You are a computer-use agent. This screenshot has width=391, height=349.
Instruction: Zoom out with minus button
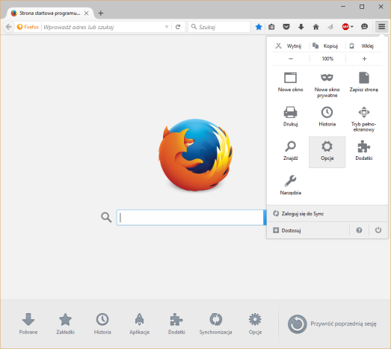point(291,59)
